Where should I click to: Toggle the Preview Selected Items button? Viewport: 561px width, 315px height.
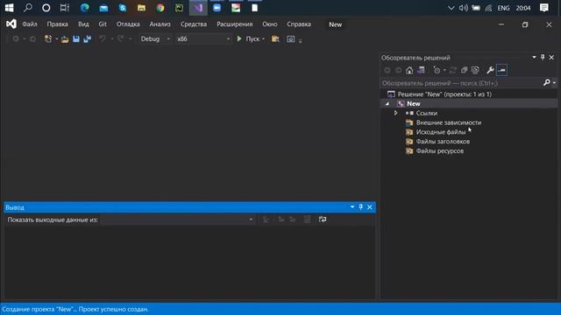coord(501,70)
